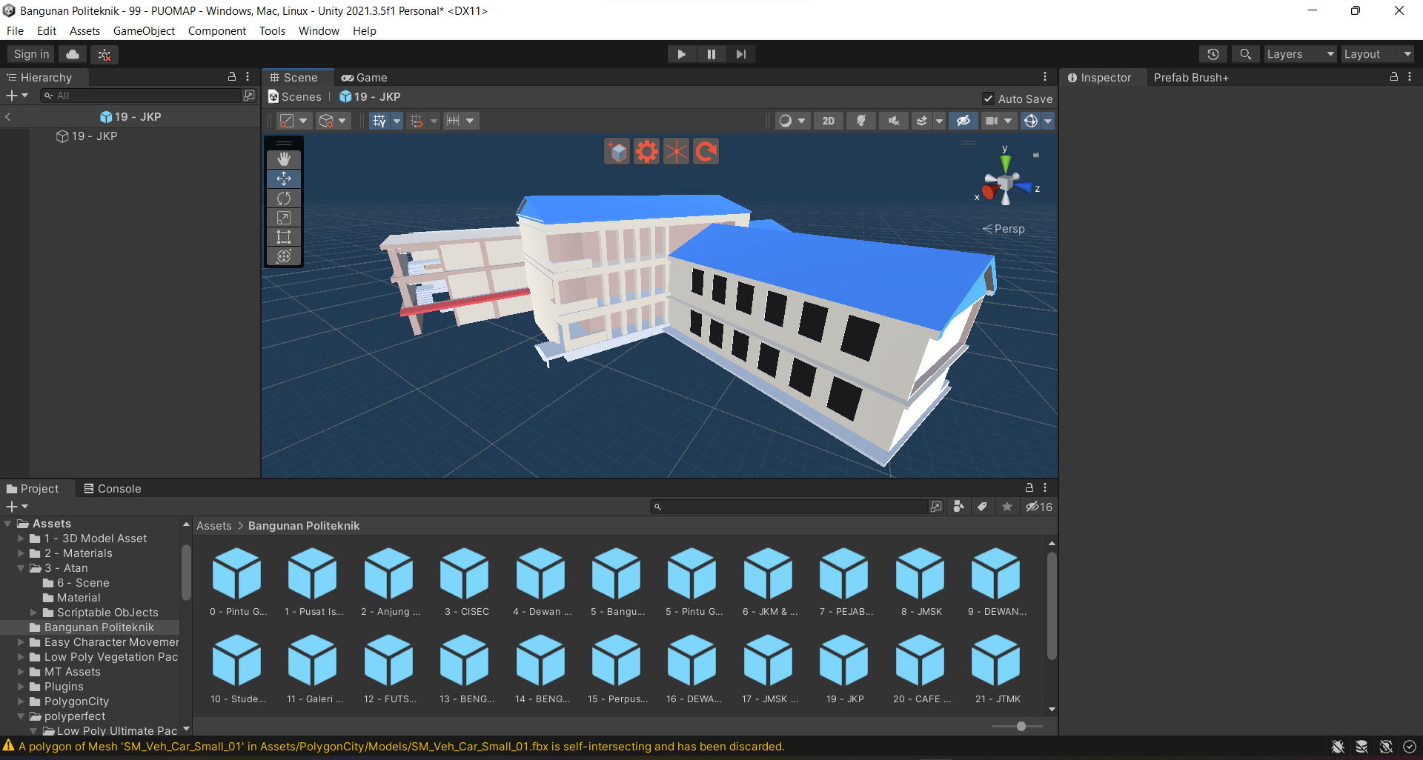Click the cloud services icon
The width and height of the screenshot is (1423, 760).
coord(73,54)
